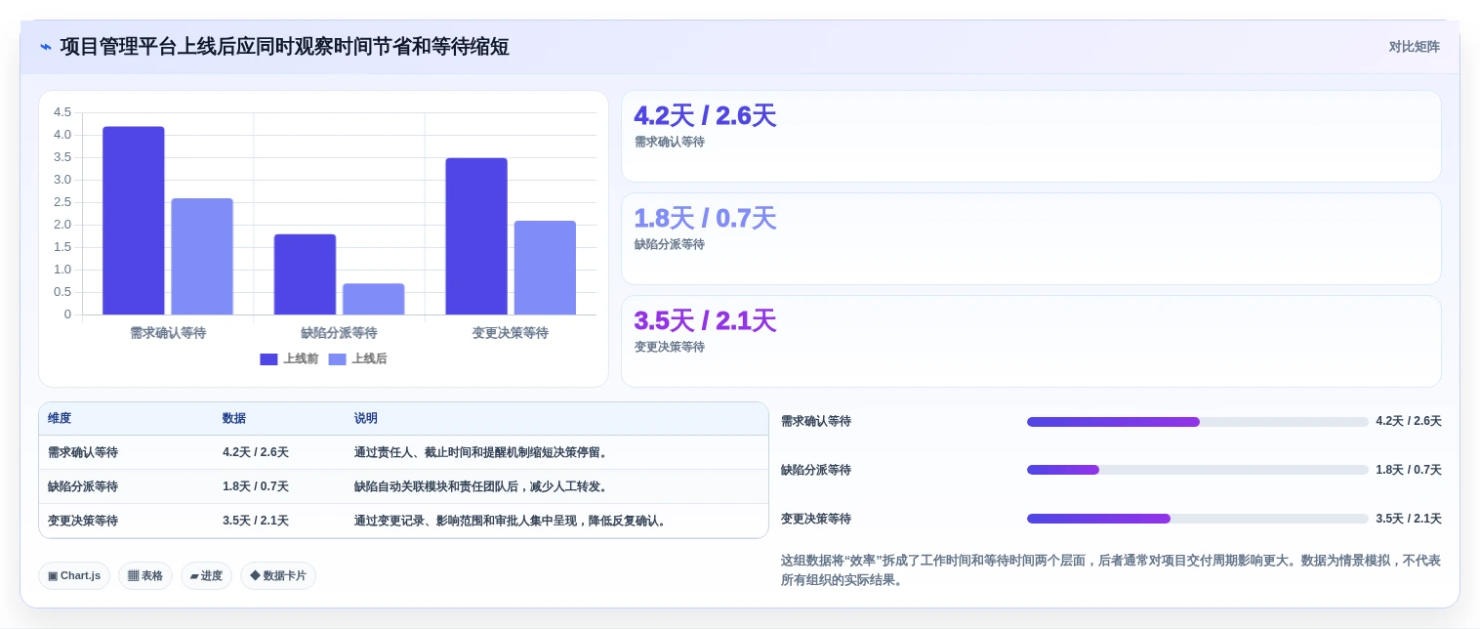The width and height of the screenshot is (1480, 629).
Task: Click the 数据卡片 tag chip
Action: tap(278, 575)
